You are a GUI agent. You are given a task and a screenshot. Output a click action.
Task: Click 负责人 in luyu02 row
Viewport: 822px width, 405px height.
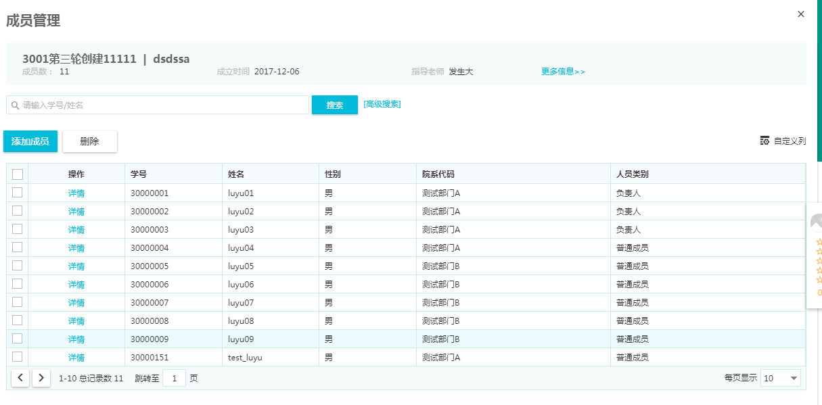point(629,212)
